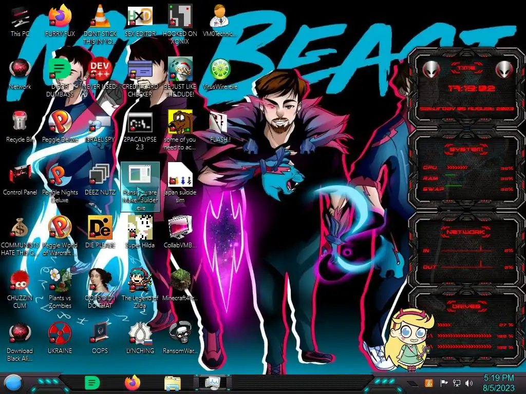Open the 2PACALYPSE 2.3 console icon

[x=140, y=123]
